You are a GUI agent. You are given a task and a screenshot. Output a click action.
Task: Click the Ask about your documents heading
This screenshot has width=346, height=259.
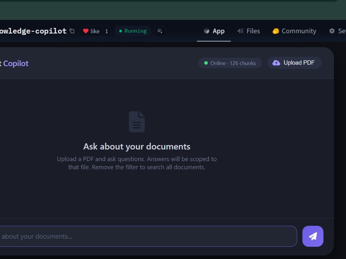(x=137, y=146)
